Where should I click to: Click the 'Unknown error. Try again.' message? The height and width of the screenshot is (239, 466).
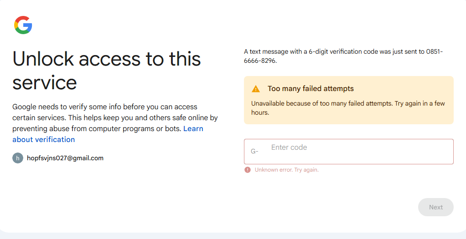pos(286,170)
